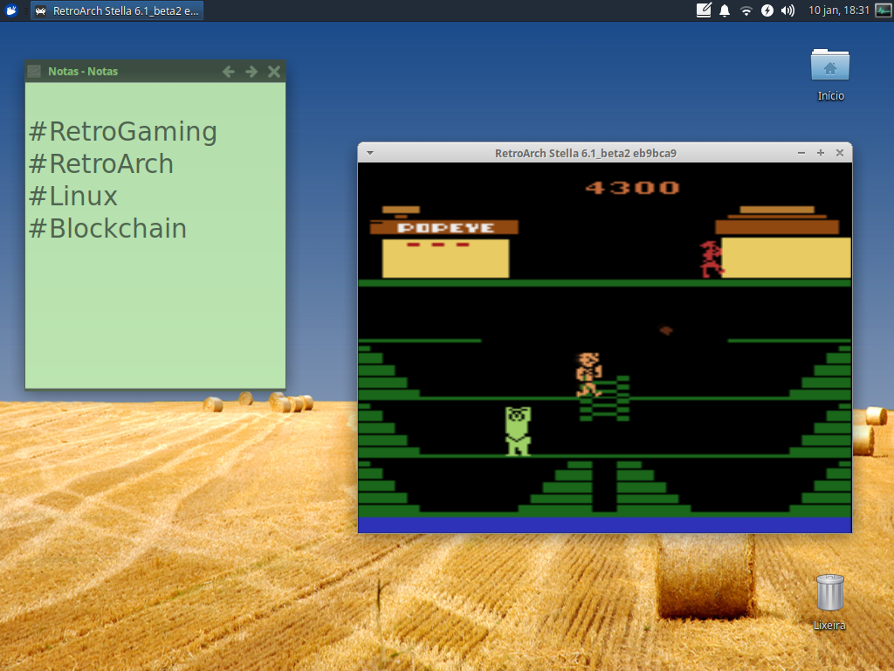Open the clock showing 10 jan, 18:31
Image resolution: width=894 pixels, height=671 pixels.
(838, 10)
